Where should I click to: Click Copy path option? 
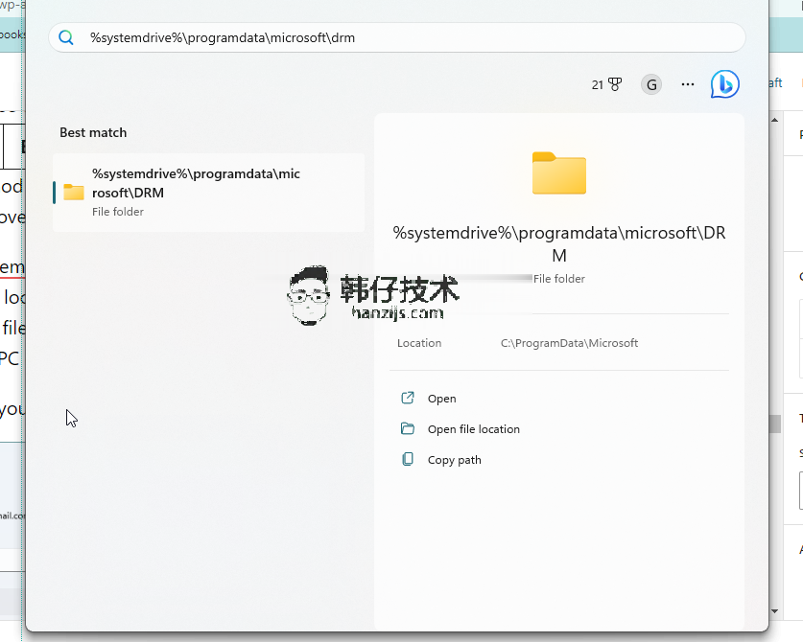[454, 460]
